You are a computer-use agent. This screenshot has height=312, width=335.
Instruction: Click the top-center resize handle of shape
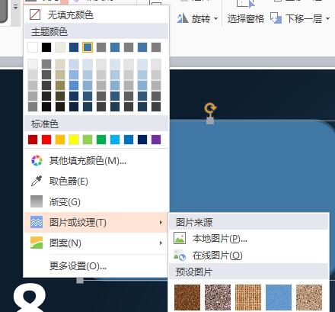[x=210, y=121]
